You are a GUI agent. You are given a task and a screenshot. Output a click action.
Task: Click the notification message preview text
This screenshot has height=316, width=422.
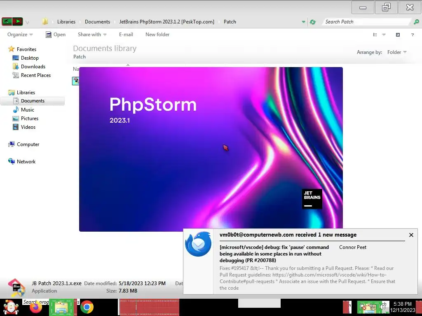(307, 278)
